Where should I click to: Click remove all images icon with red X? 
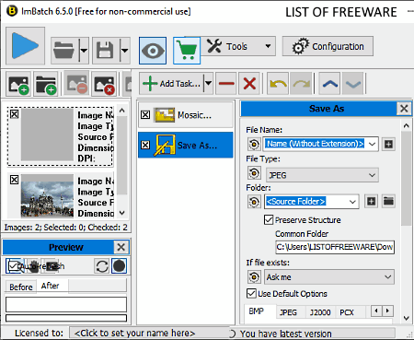click(x=104, y=84)
